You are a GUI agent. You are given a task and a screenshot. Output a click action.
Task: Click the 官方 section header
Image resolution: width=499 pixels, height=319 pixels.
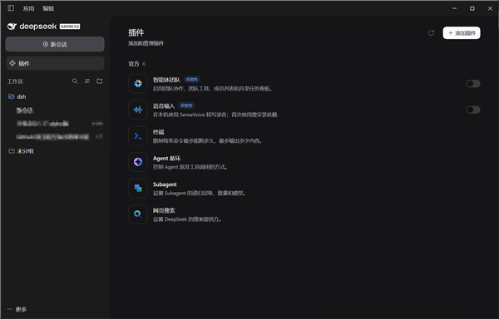pyautogui.click(x=134, y=64)
